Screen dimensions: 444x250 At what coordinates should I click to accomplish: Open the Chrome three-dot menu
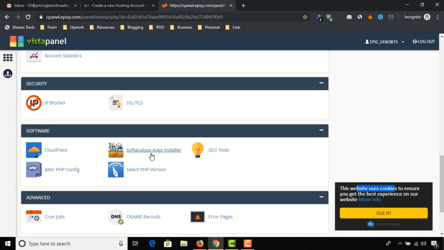pos(438,17)
